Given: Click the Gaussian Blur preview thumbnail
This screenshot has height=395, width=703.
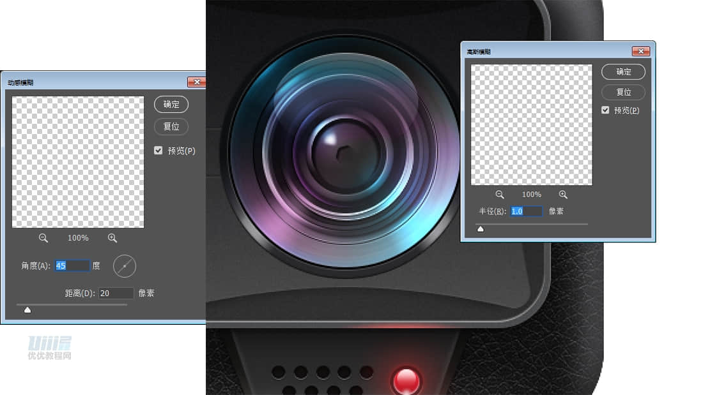Looking at the screenshot, I should [531, 124].
